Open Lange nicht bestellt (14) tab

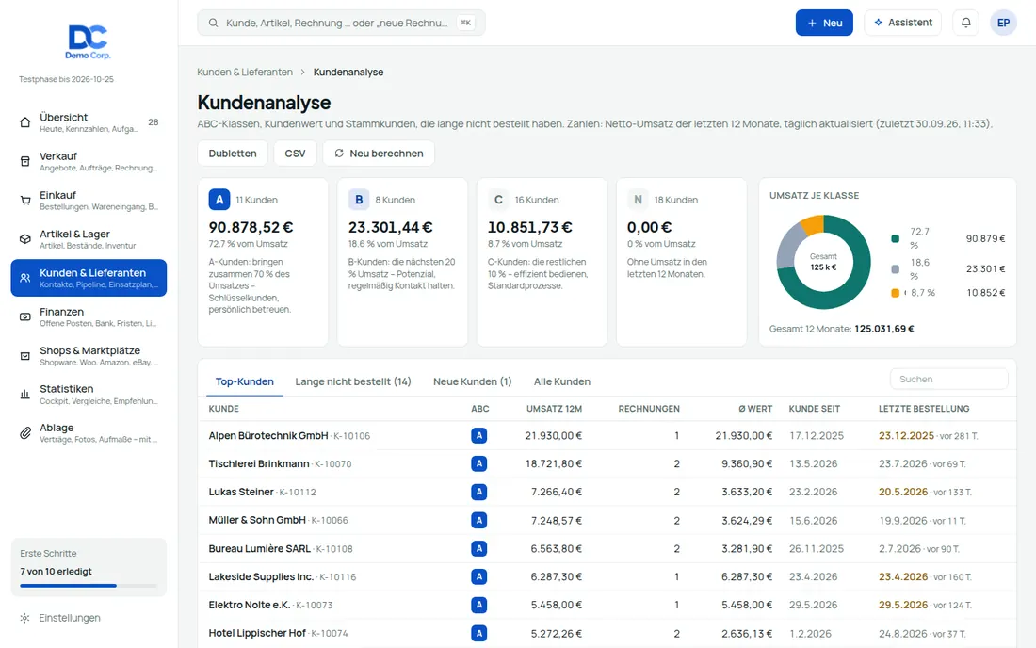[353, 381]
